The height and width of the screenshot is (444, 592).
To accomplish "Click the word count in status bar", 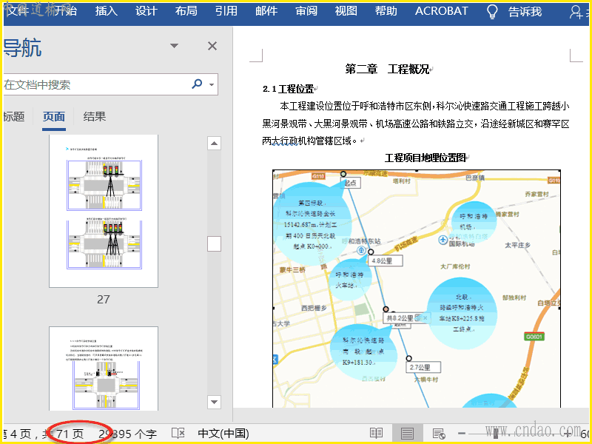I will tap(127, 434).
